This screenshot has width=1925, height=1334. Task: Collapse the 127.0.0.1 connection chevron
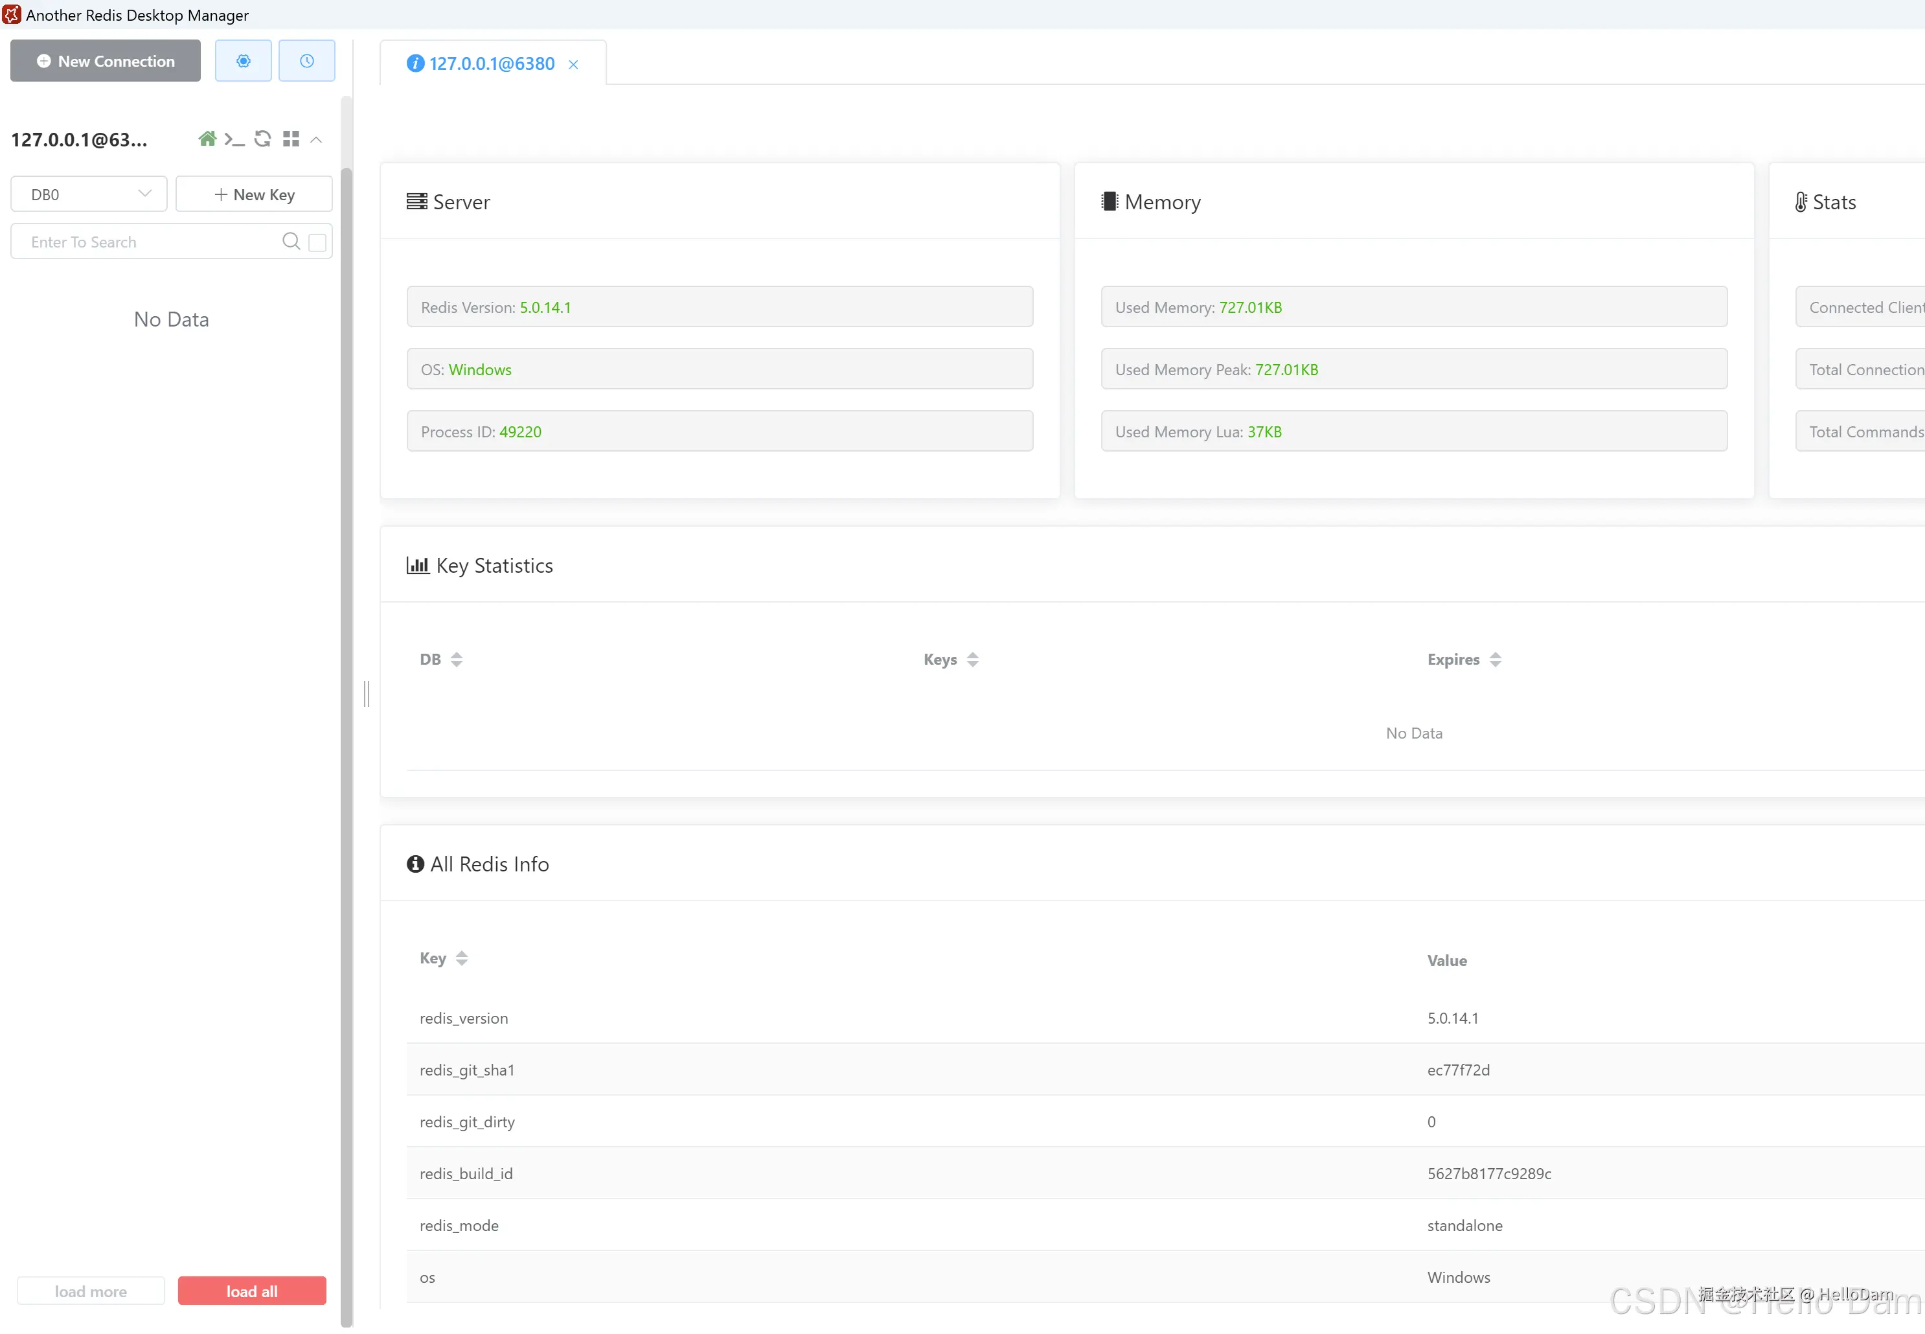click(x=317, y=139)
